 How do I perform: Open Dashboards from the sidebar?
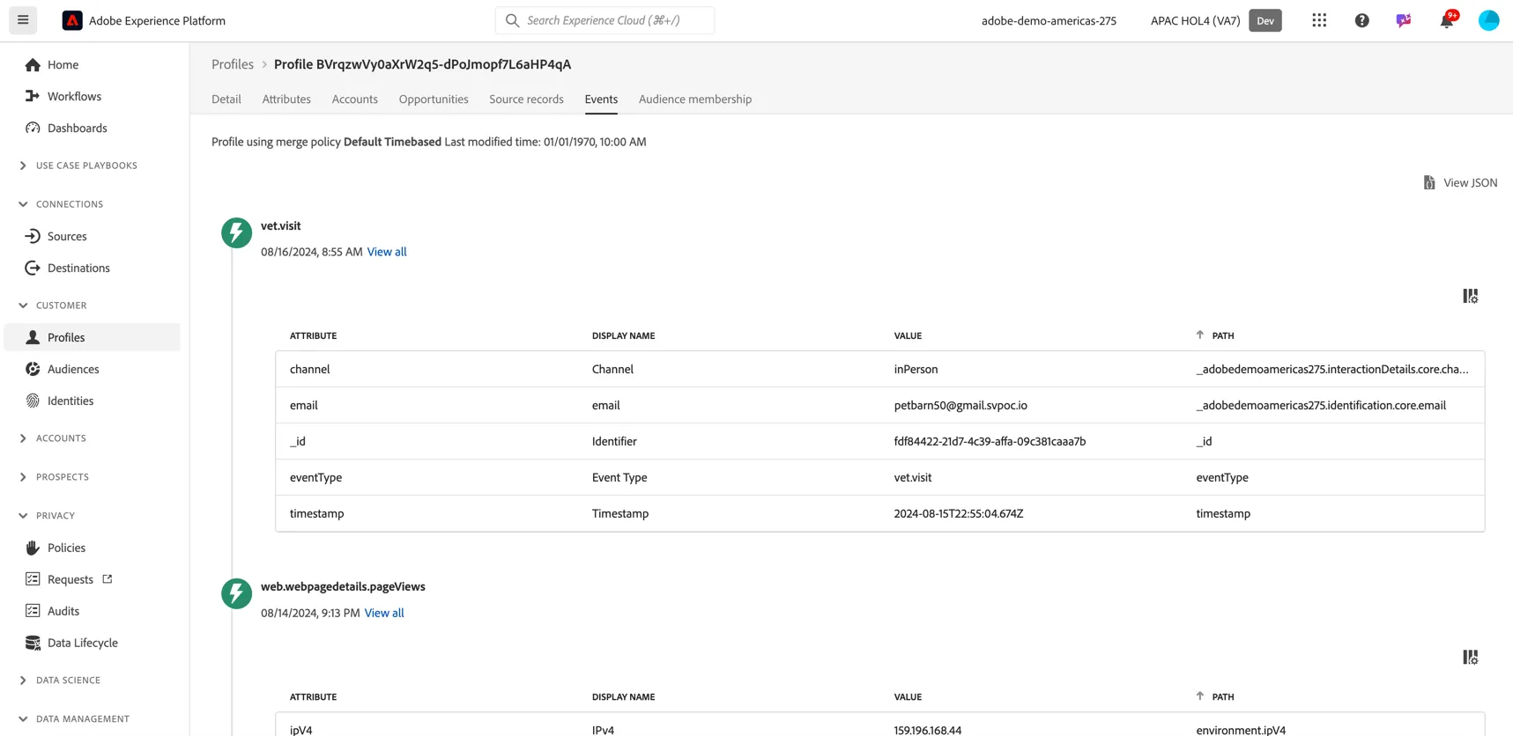click(x=77, y=128)
